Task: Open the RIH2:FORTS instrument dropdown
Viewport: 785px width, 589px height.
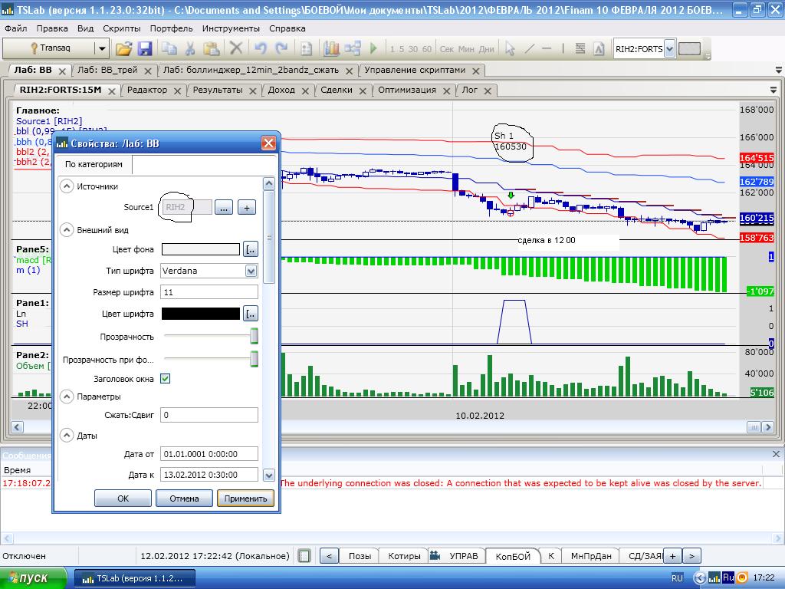Action: coord(669,49)
